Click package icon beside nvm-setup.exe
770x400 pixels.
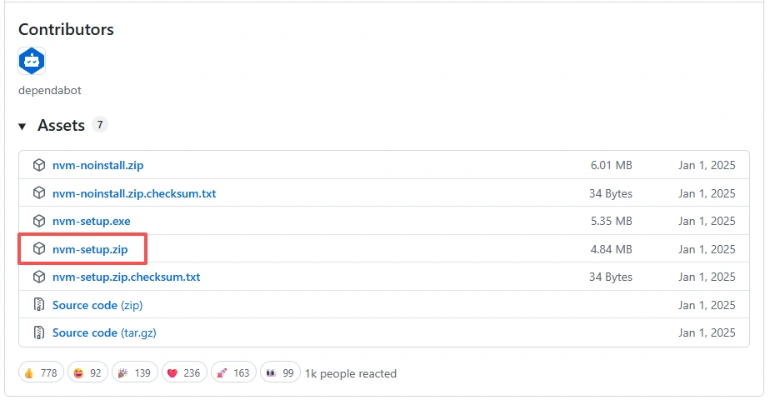coord(38,221)
